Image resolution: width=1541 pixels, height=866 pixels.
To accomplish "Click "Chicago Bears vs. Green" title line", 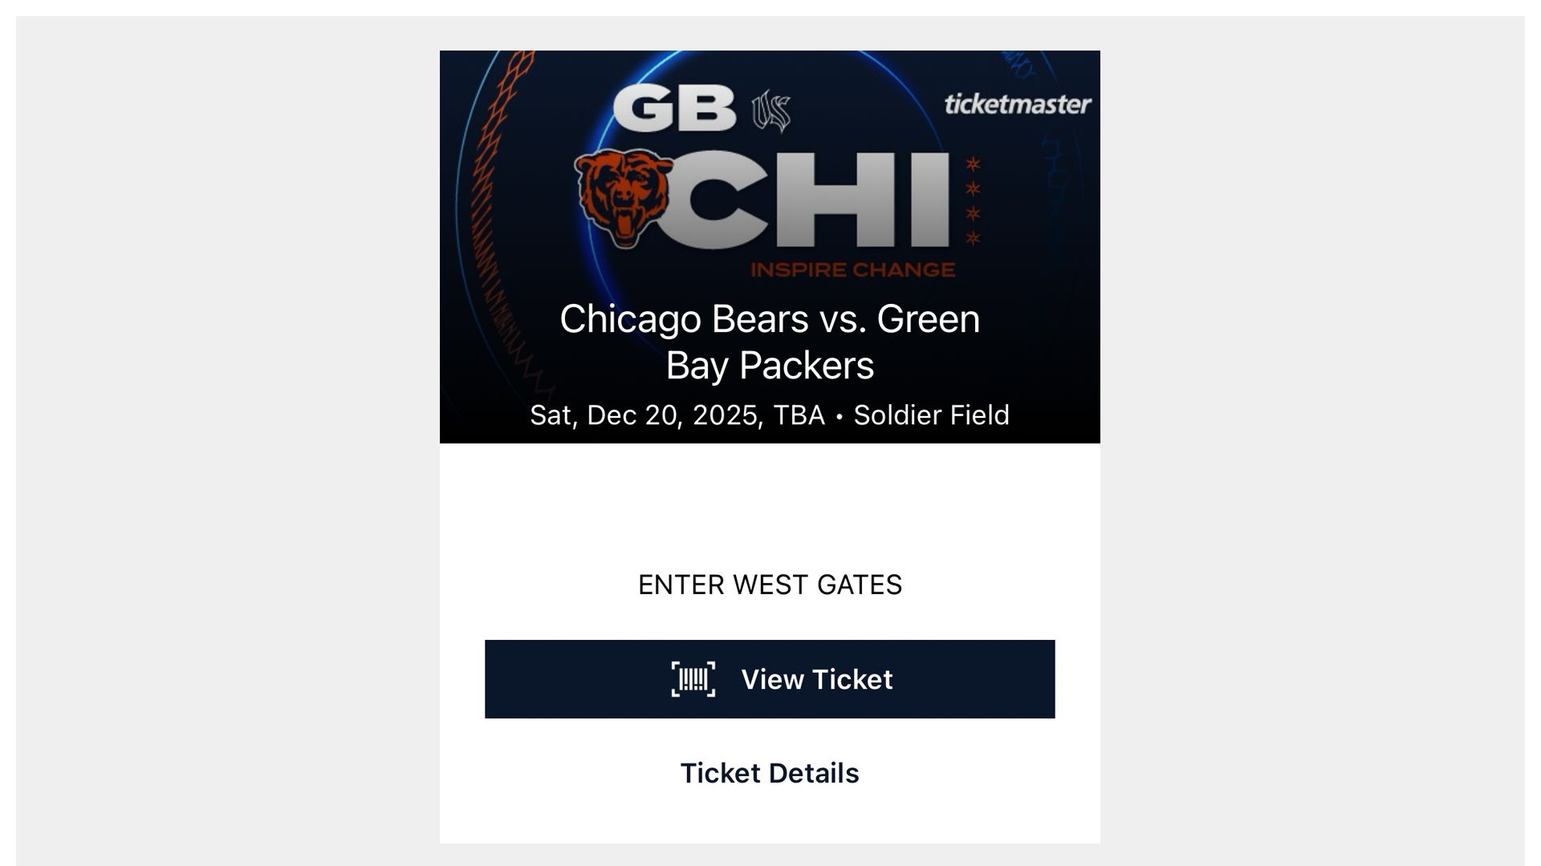I will [x=770, y=319].
